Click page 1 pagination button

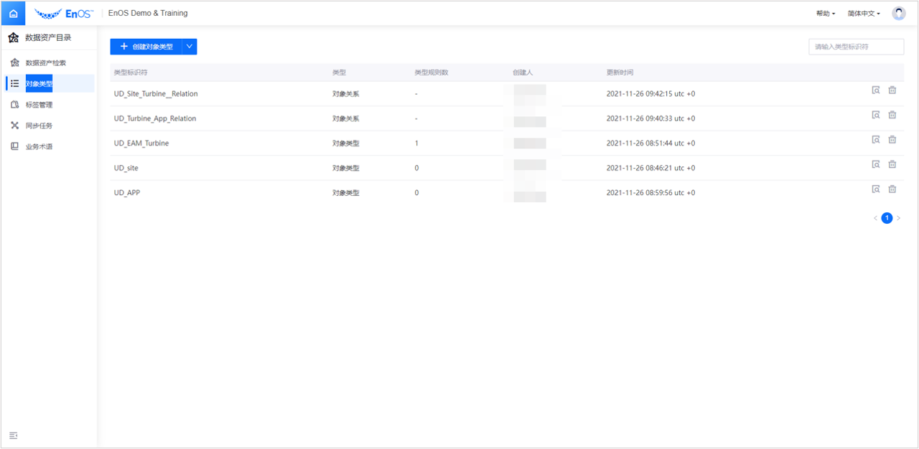(887, 218)
